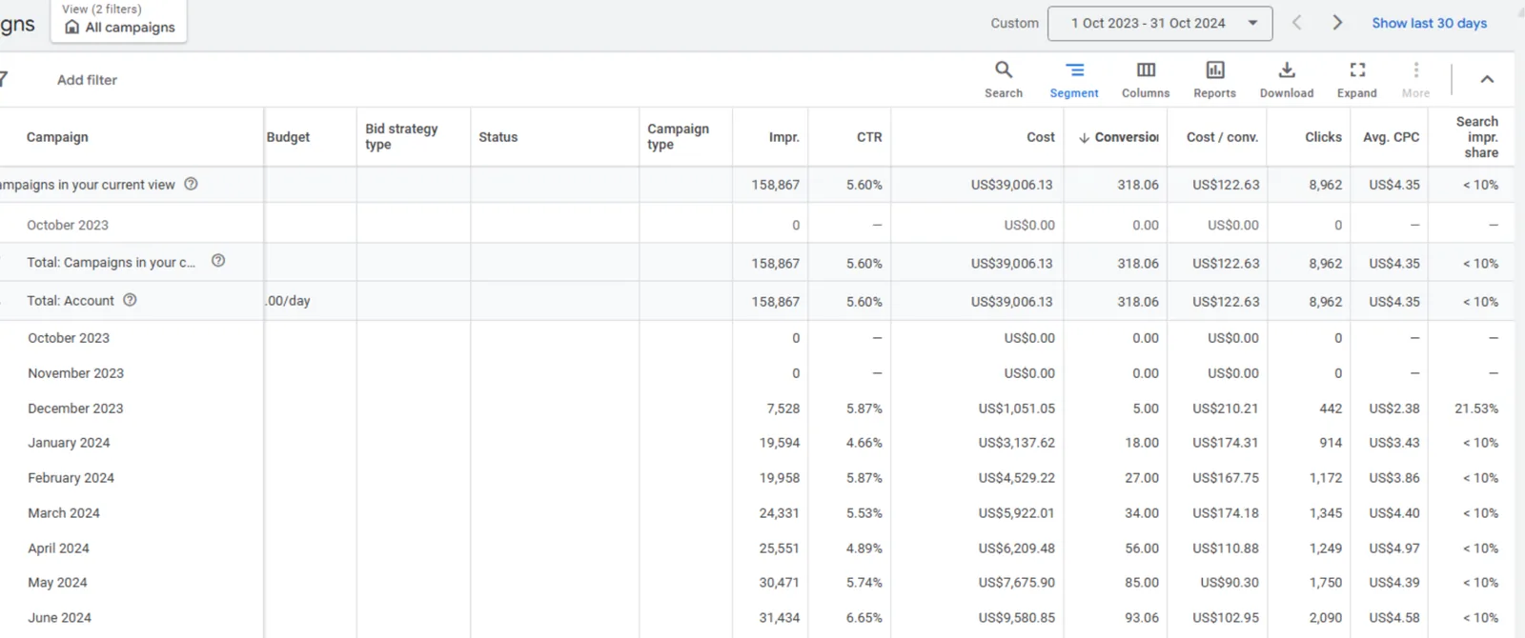This screenshot has height=638, width=1525.
Task: Click the Custom date label
Action: pos(1014,23)
